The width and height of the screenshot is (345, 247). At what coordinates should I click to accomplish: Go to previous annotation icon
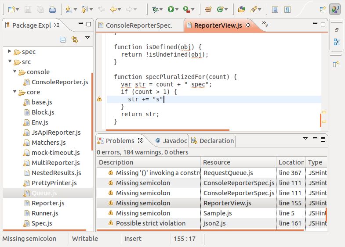click(85, 10)
